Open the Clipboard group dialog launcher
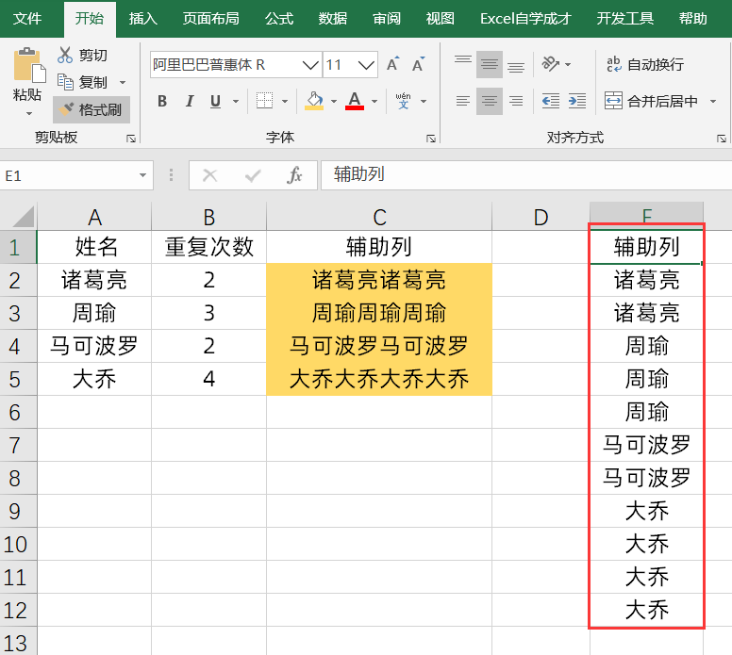The image size is (732, 655). 131,139
